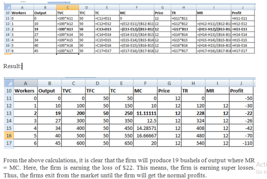The height and width of the screenshot is (179, 267).
Task: Click cell containing formula =G13*B13
Action: coord(184,29)
